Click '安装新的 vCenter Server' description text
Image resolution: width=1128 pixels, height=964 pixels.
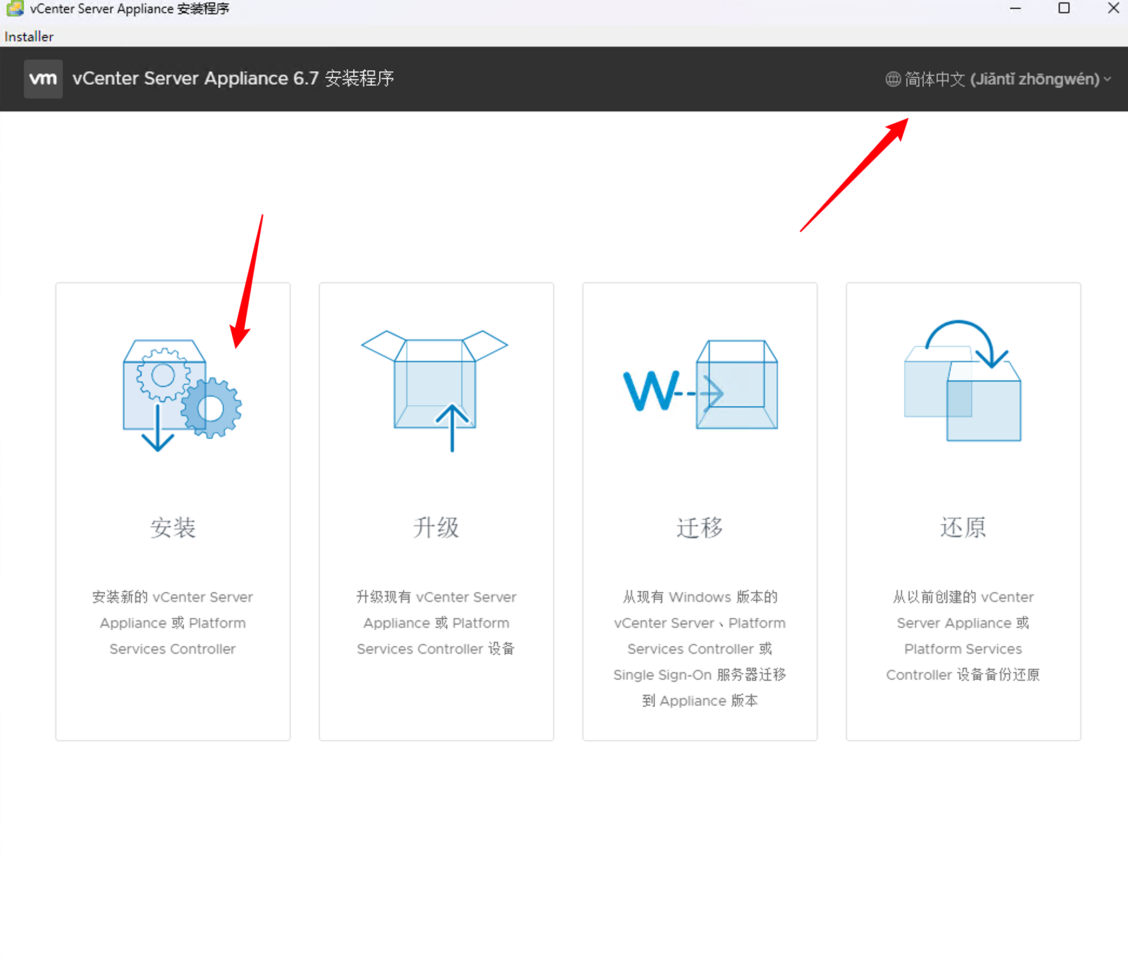pos(172,597)
